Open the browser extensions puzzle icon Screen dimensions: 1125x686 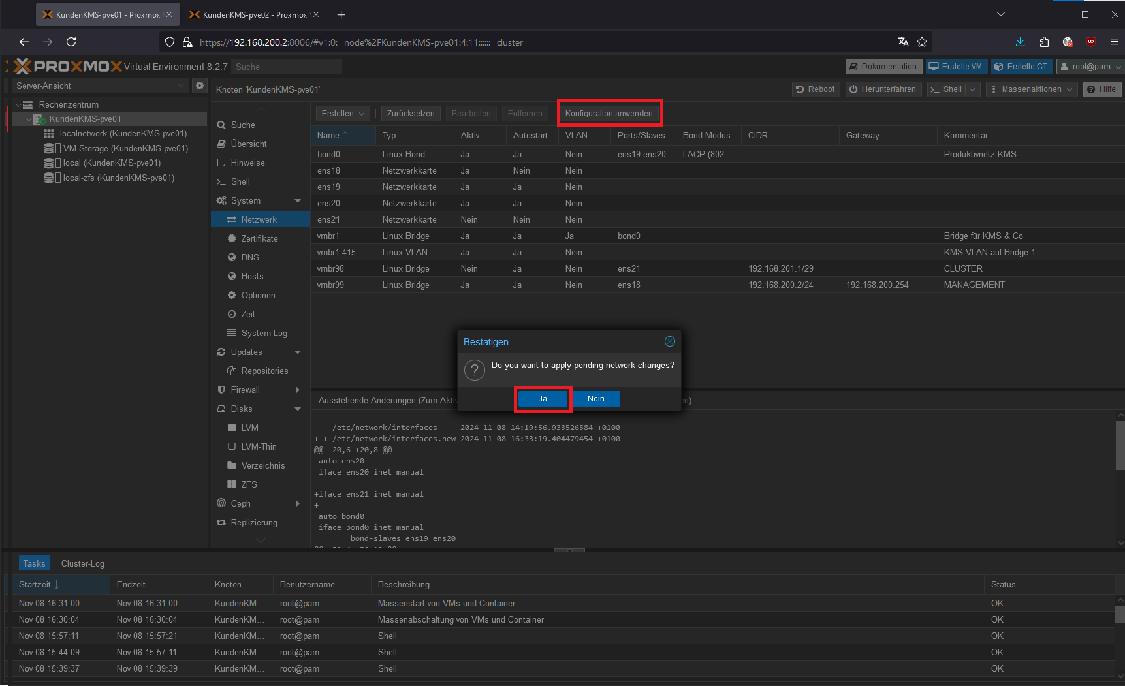click(1044, 42)
